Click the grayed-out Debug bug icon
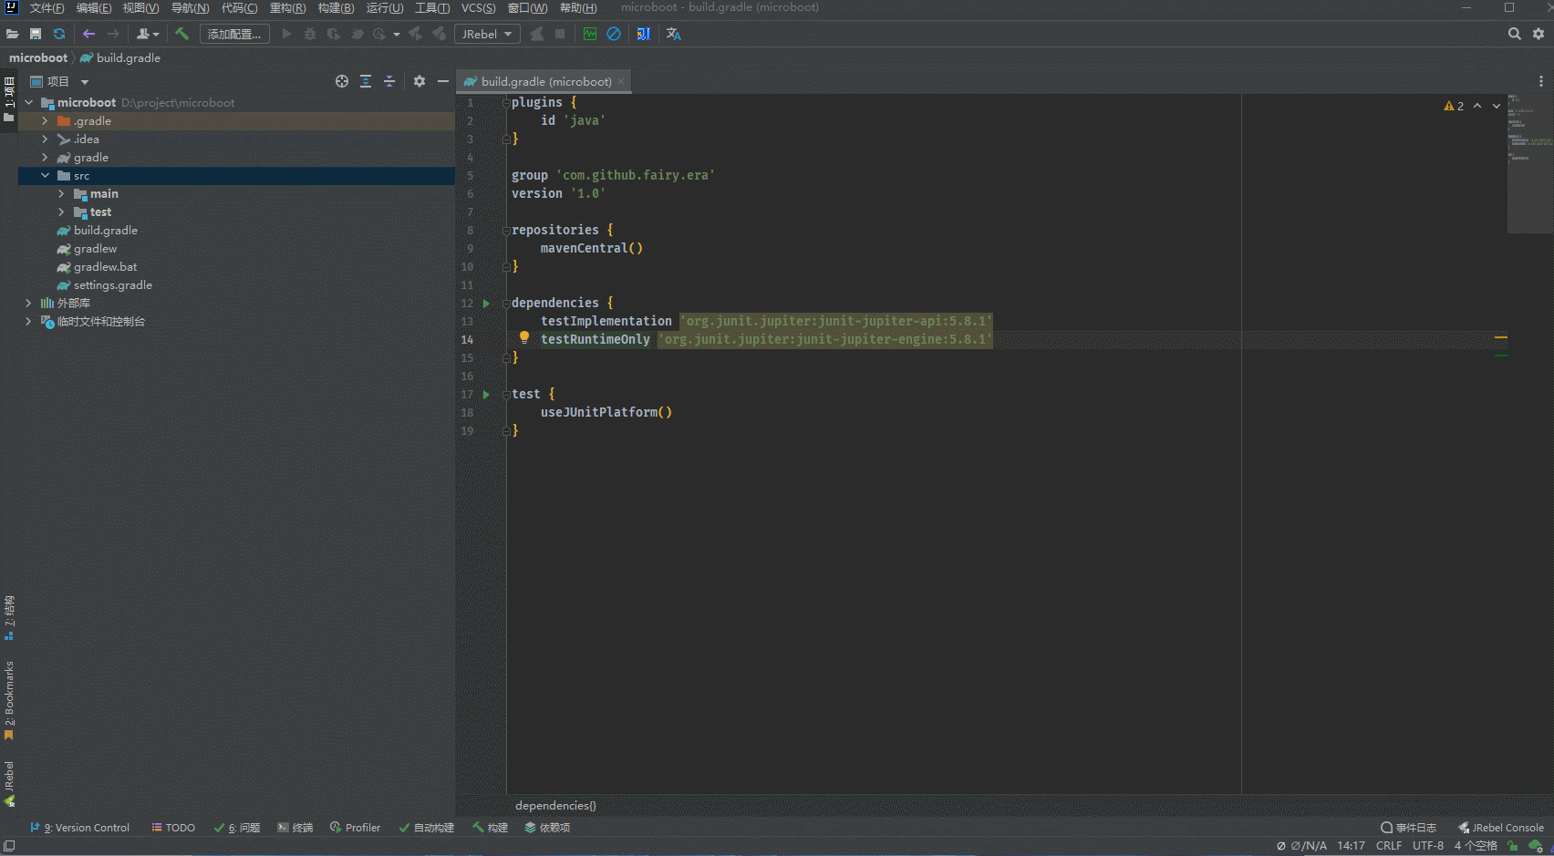Screen dimensions: 1554x856 (x=310, y=34)
